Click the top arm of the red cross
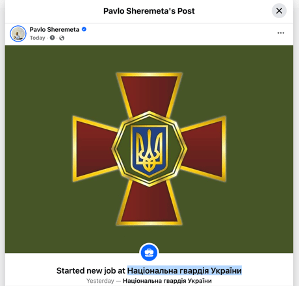 tap(149, 94)
